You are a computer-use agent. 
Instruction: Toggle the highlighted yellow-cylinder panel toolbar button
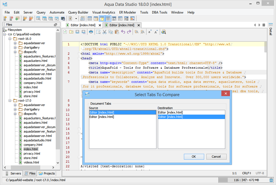pos(102,18)
